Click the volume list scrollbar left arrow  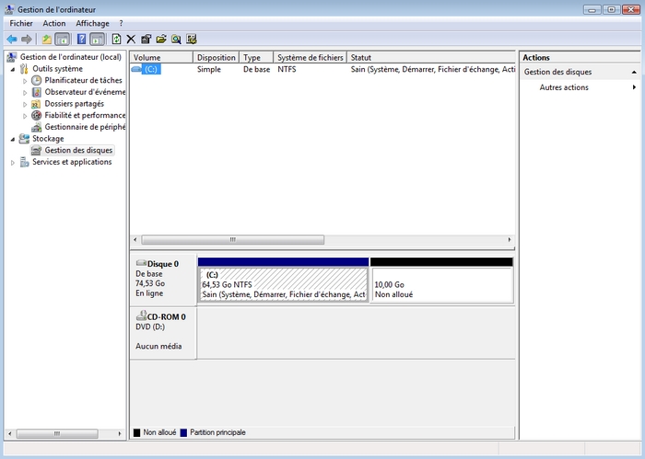coord(135,239)
